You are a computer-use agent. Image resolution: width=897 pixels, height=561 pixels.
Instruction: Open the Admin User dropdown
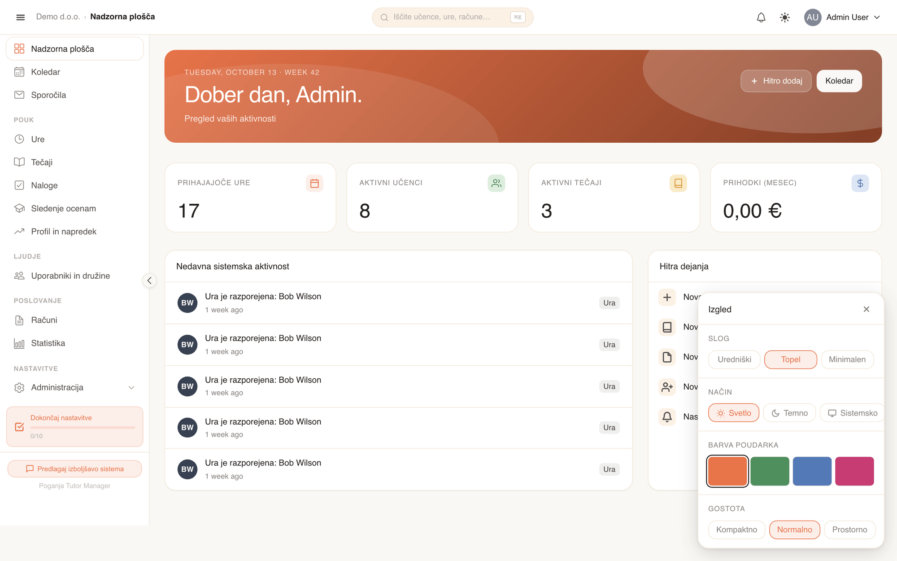pyautogui.click(x=843, y=18)
